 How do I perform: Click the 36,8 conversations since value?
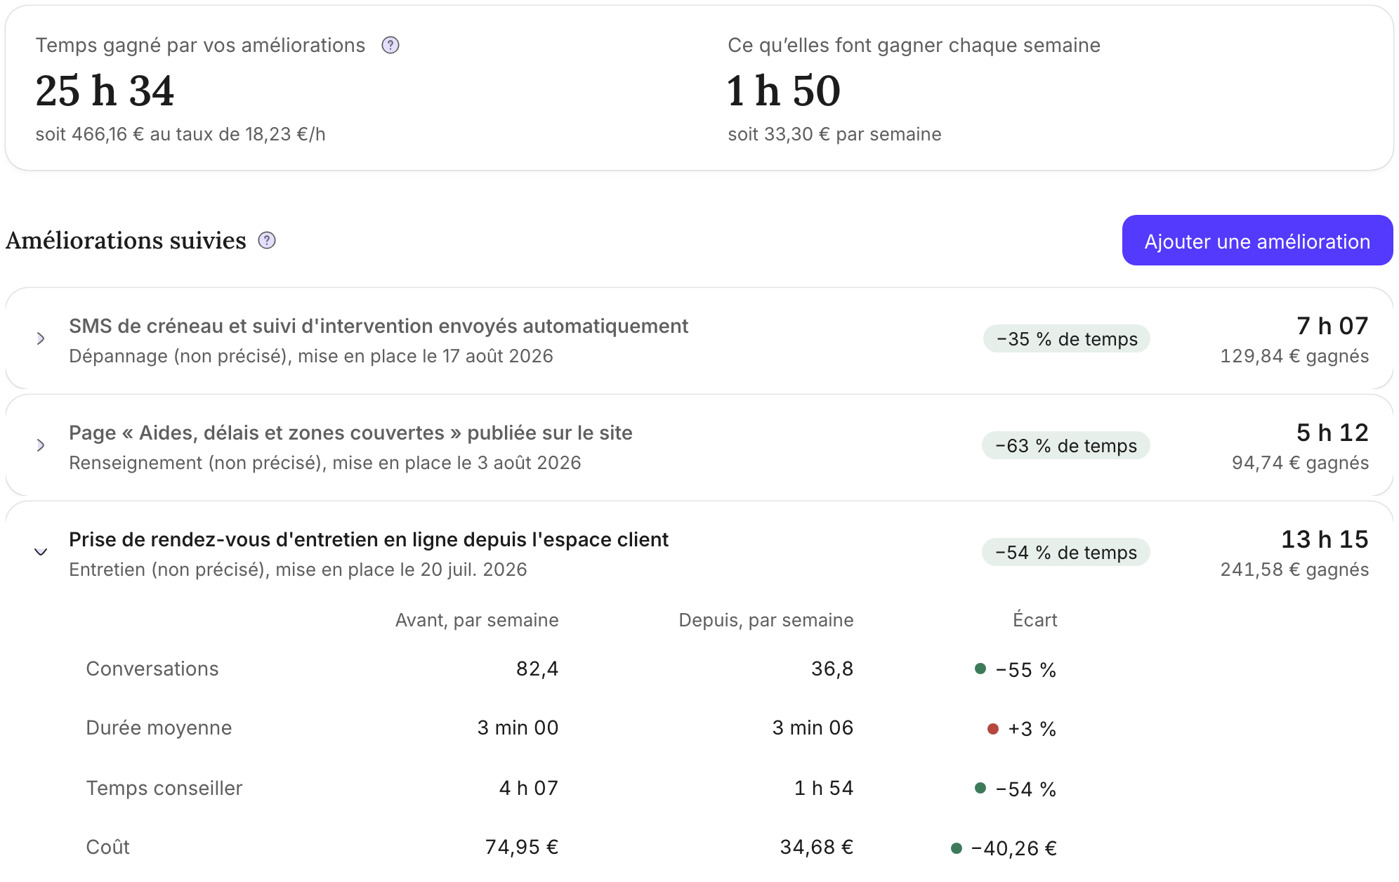832,669
